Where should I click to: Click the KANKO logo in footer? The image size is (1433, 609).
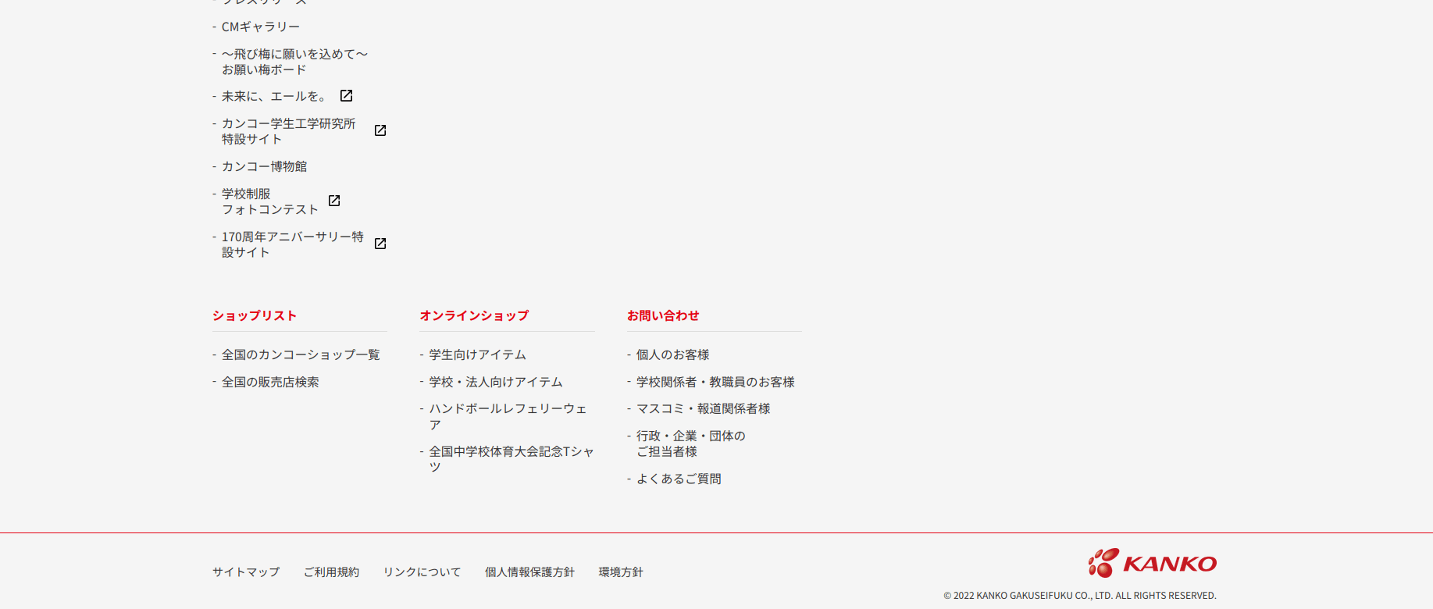[1152, 563]
